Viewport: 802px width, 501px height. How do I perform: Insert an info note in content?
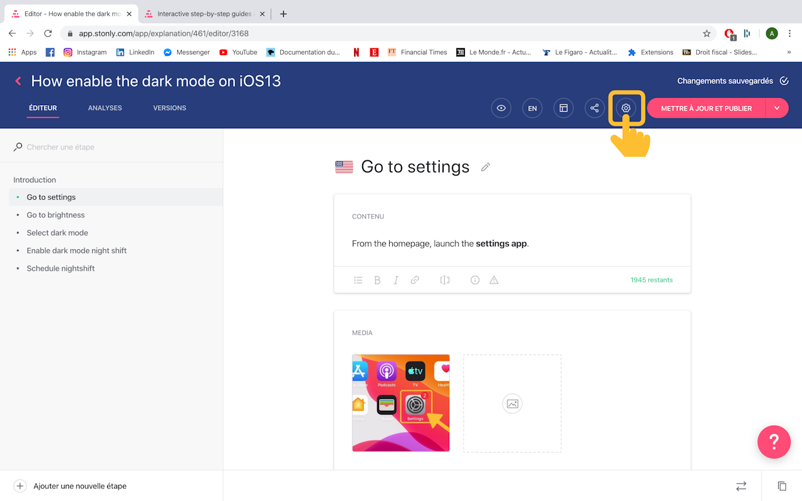pyautogui.click(x=475, y=281)
